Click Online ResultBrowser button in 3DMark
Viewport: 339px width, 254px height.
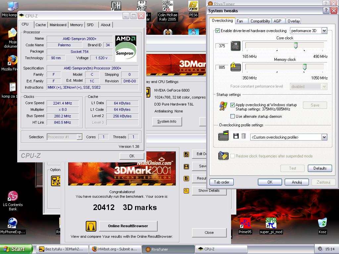point(128,226)
